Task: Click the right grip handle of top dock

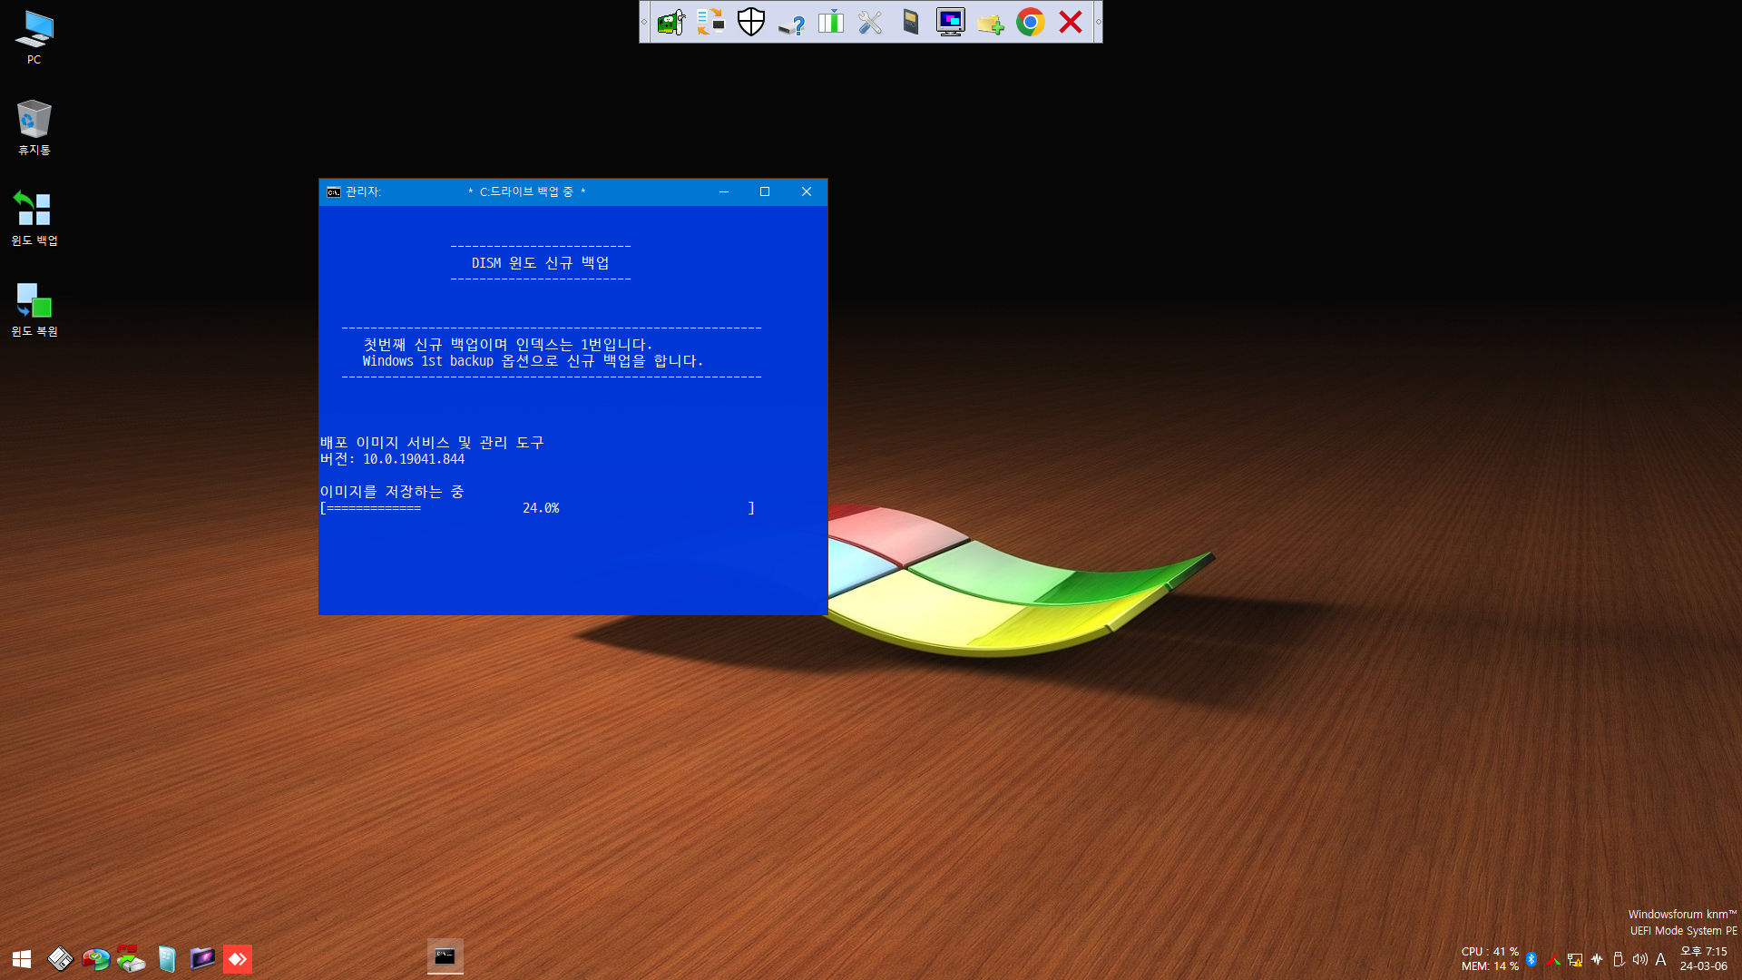Action: point(1098,22)
